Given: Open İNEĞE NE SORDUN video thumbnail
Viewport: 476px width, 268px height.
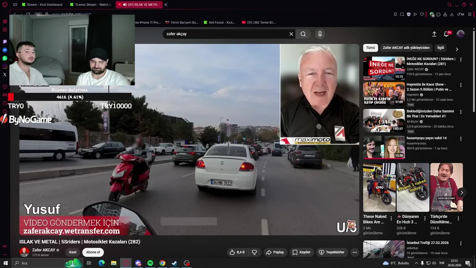Looking at the screenshot, I should click(x=384, y=68).
